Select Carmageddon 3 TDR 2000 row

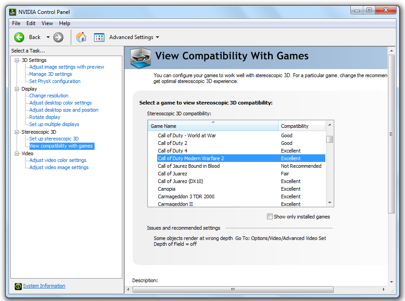click(x=241, y=196)
